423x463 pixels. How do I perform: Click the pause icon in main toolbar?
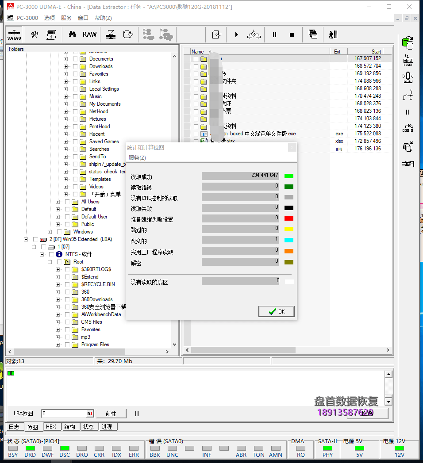274,34
